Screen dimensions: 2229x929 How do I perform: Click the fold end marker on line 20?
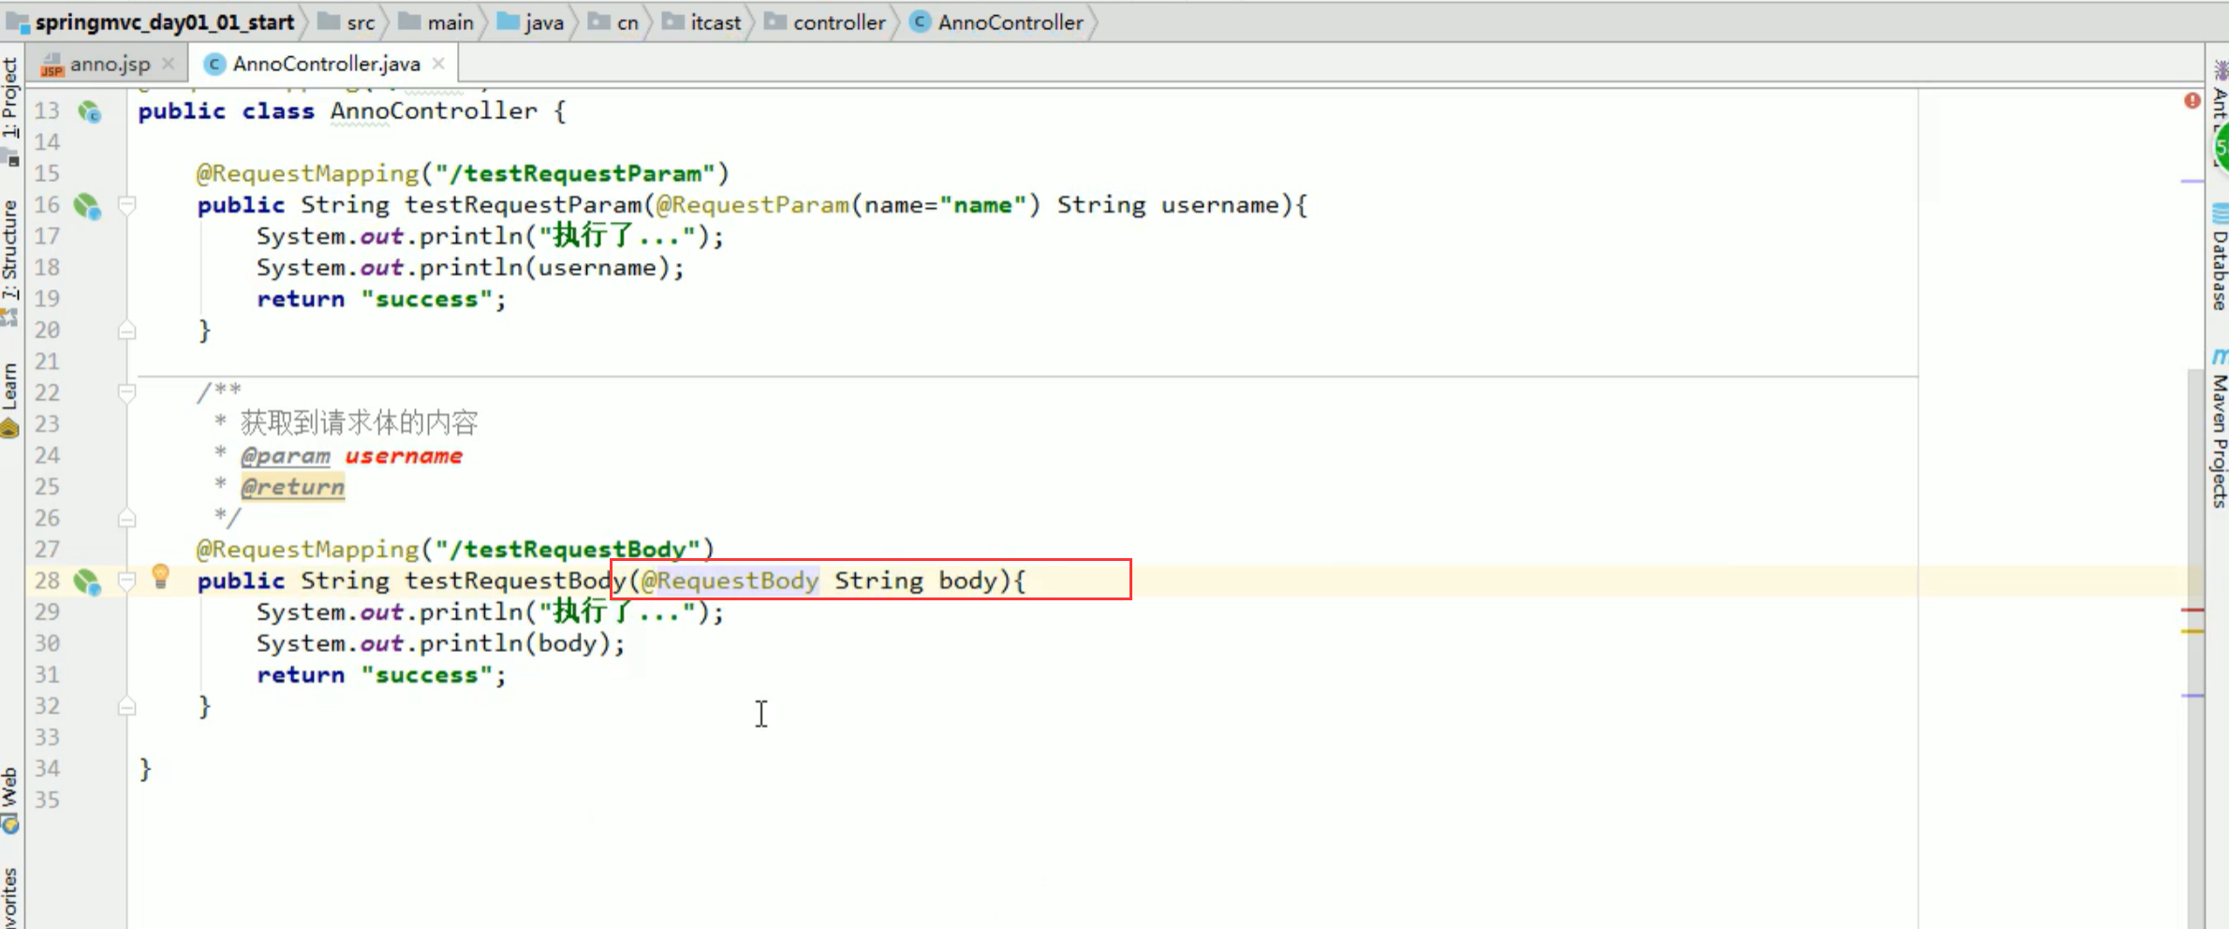coord(127,330)
